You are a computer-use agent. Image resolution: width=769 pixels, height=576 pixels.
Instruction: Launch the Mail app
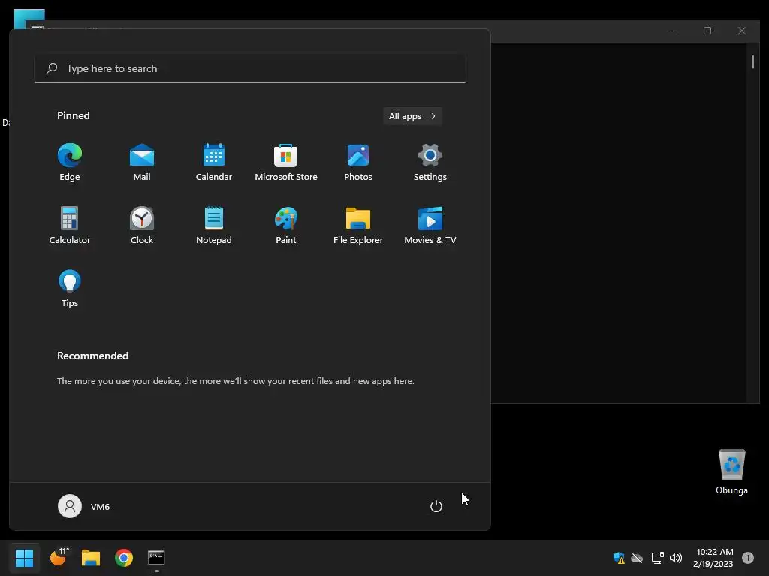click(142, 163)
